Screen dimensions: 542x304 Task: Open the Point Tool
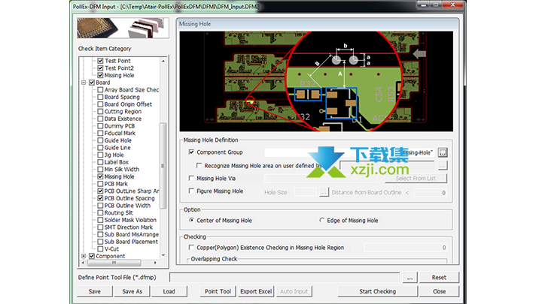click(x=218, y=291)
